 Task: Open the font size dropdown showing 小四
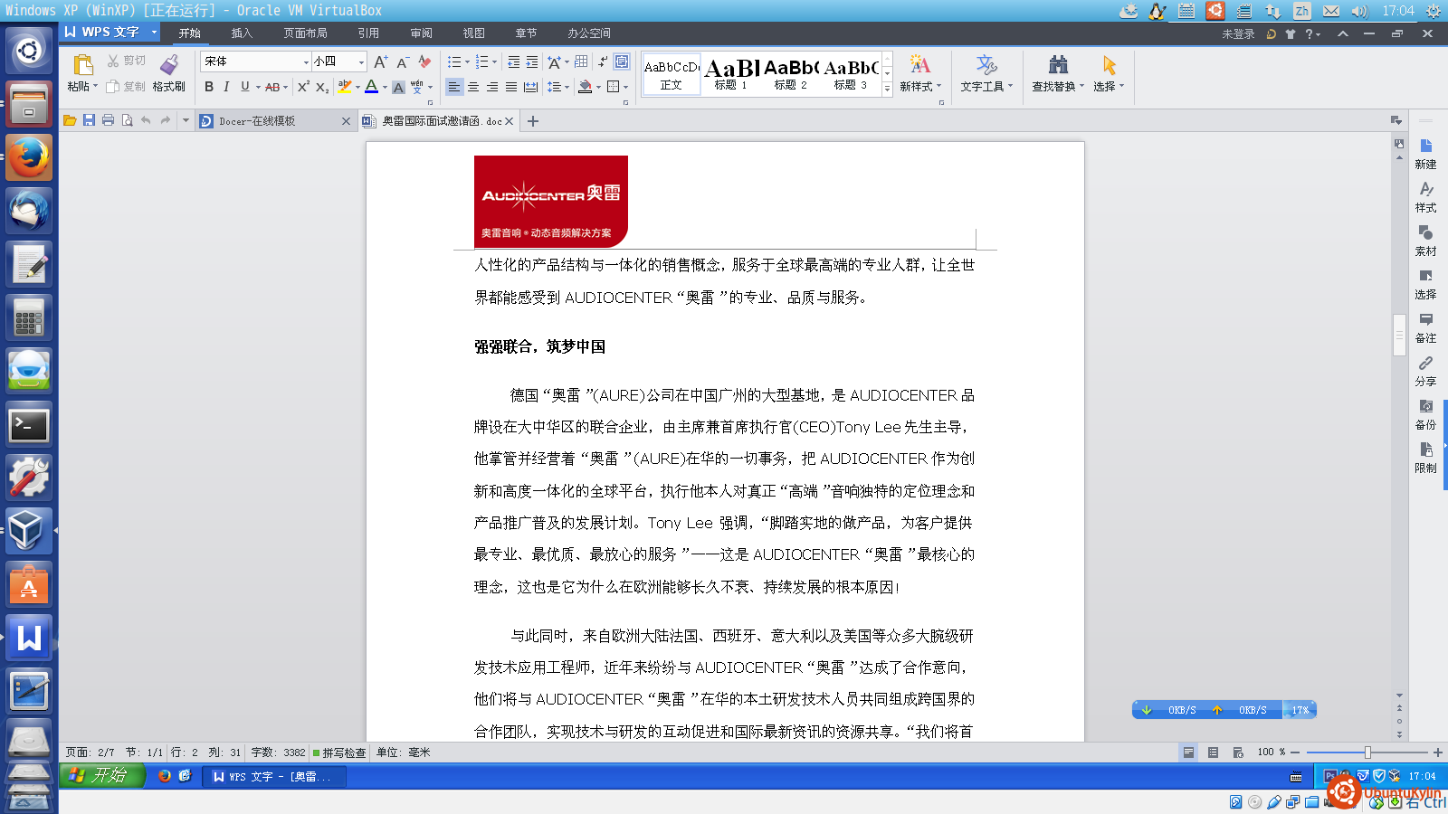[x=361, y=62]
